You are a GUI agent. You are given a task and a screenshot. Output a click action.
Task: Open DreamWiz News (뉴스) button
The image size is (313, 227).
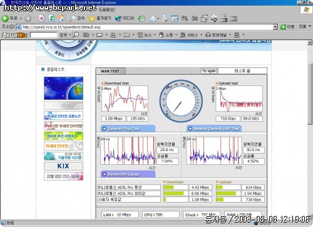pos(145,35)
